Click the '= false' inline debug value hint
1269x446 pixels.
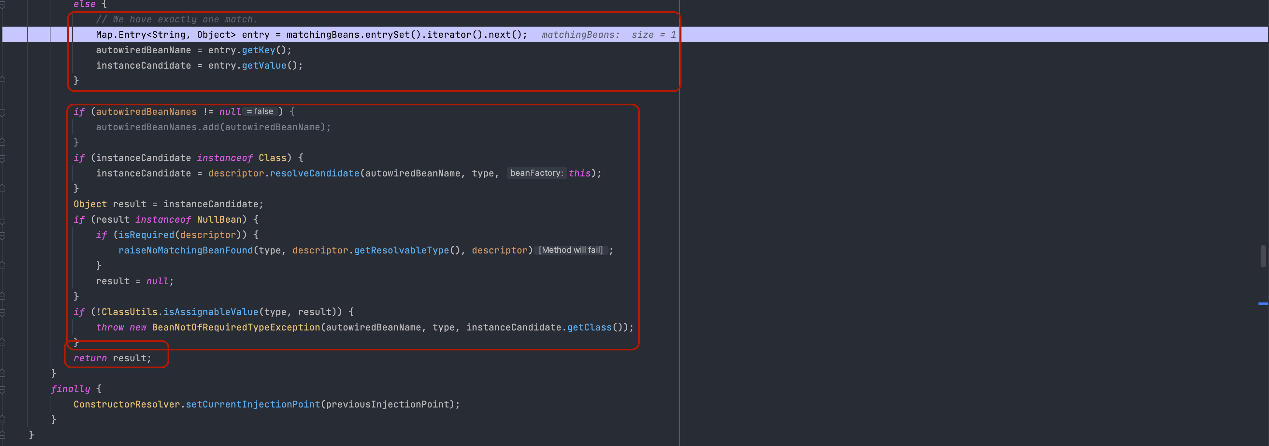click(x=260, y=112)
